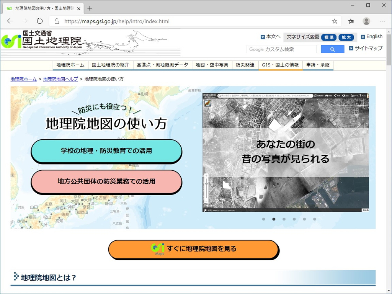The width and height of the screenshot is (392, 294).
Task: Select the 地図・空中写真 menu item
Action: tap(212, 65)
